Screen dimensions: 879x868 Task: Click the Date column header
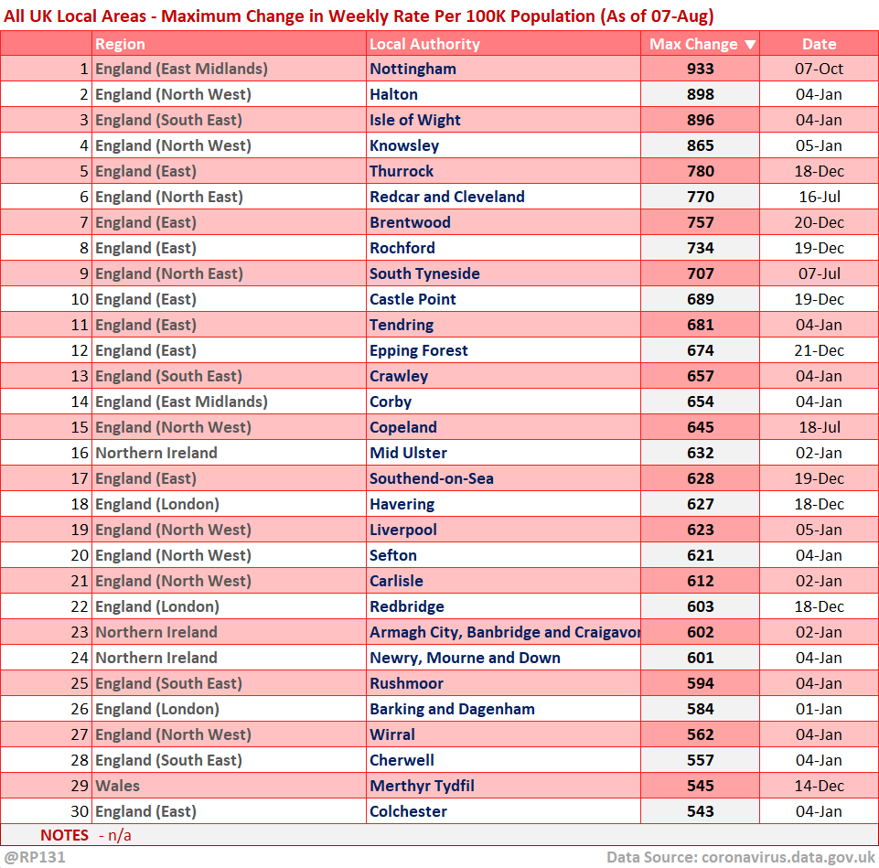tap(819, 44)
